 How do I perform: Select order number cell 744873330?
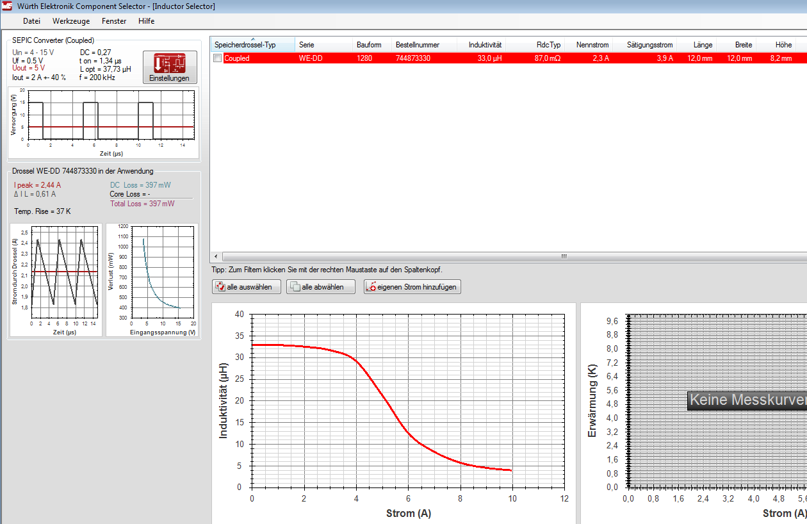pos(413,58)
